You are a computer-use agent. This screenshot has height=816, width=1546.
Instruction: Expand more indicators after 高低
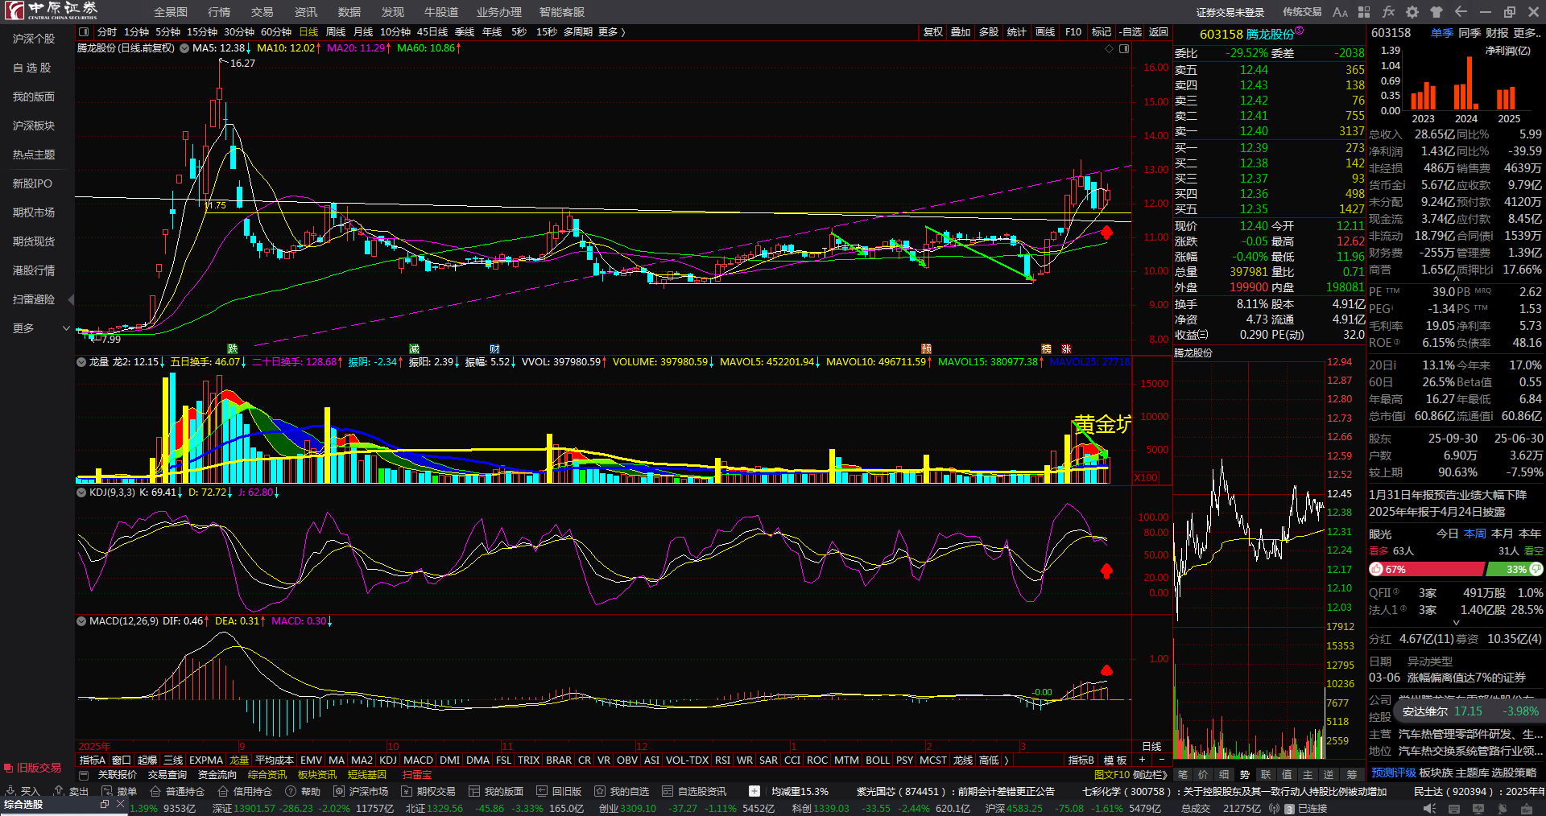[x=1006, y=760]
